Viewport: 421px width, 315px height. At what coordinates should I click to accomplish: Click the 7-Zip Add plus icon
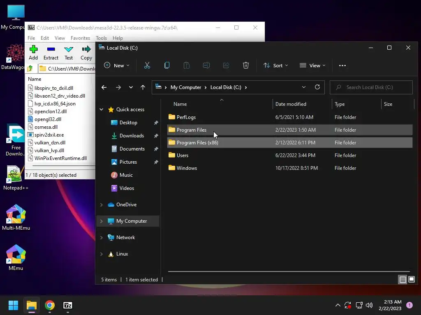click(x=33, y=49)
